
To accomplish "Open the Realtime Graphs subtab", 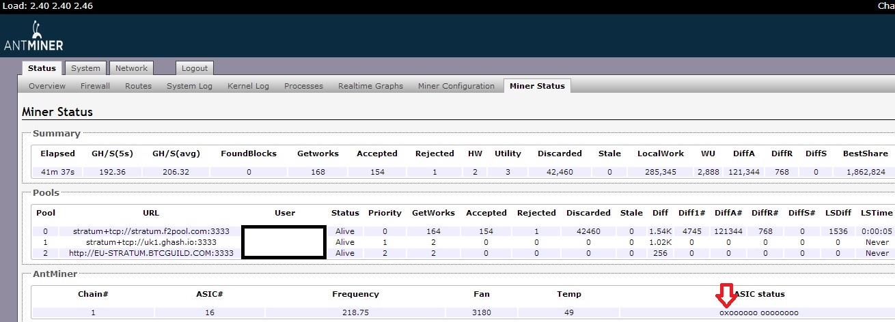I will (x=370, y=86).
